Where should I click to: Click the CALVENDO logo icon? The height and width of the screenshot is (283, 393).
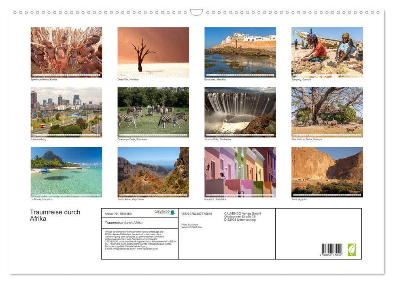click(x=163, y=211)
